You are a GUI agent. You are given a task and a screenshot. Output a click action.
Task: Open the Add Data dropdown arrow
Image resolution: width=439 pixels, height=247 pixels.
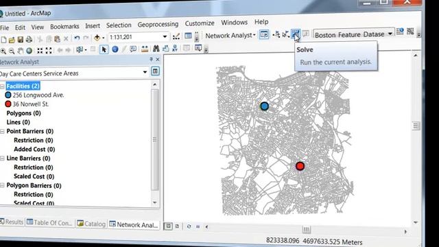point(104,38)
